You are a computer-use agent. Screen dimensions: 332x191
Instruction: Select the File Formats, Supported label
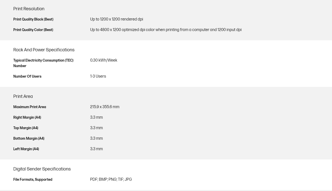point(33,179)
